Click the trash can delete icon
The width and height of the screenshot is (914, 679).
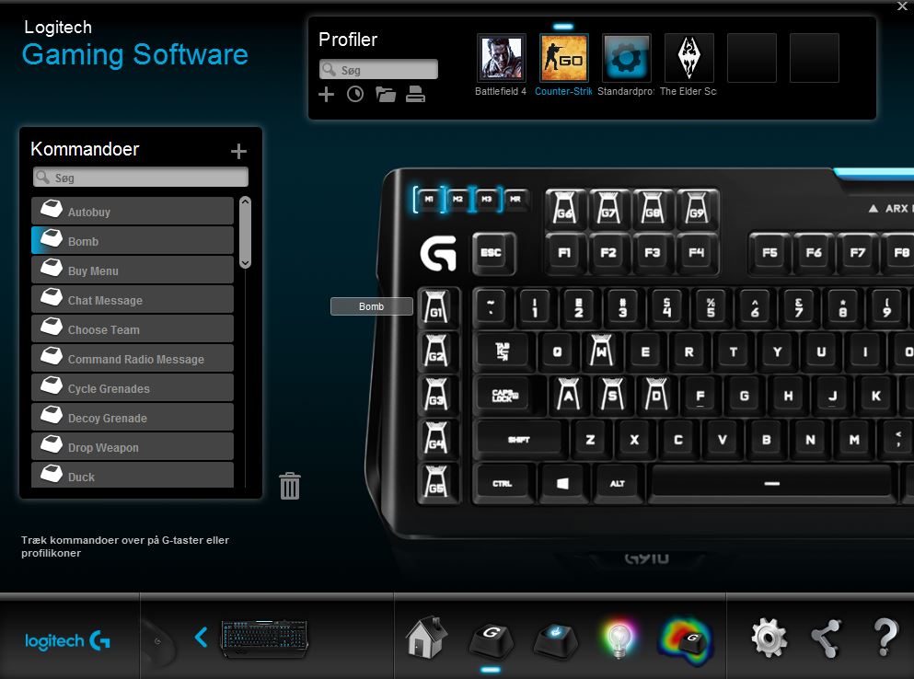point(290,486)
